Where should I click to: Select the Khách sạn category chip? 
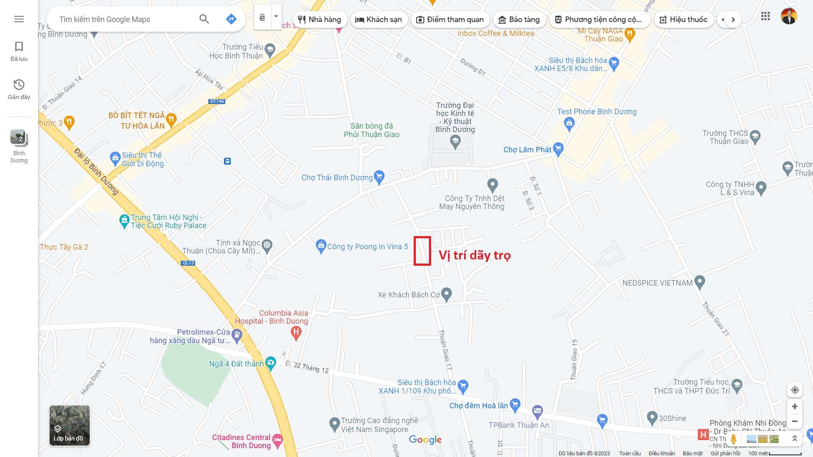[x=379, y=19]
